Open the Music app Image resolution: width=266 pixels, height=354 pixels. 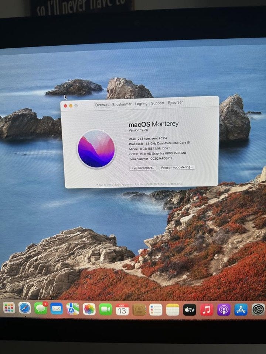(x=207, y=310)
